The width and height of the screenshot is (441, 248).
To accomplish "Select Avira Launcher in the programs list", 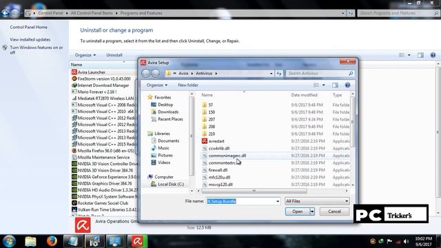I will [x=91, y=72].
